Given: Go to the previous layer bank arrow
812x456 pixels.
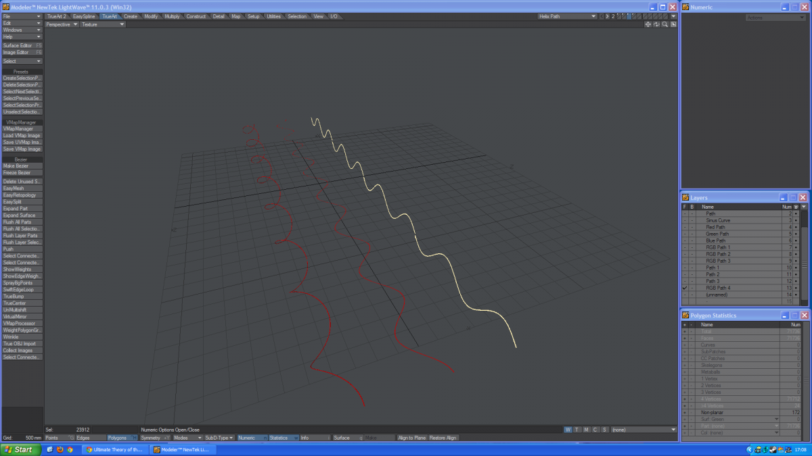Looking at the screenshot, I should (602, 16).
